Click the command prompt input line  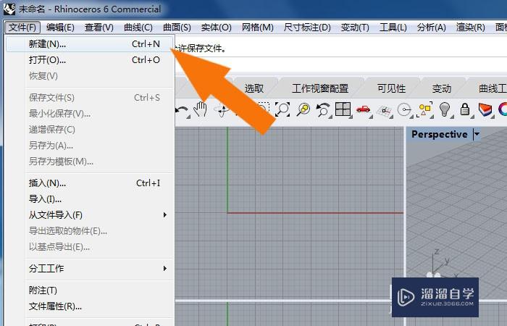(x=341, y=64)
